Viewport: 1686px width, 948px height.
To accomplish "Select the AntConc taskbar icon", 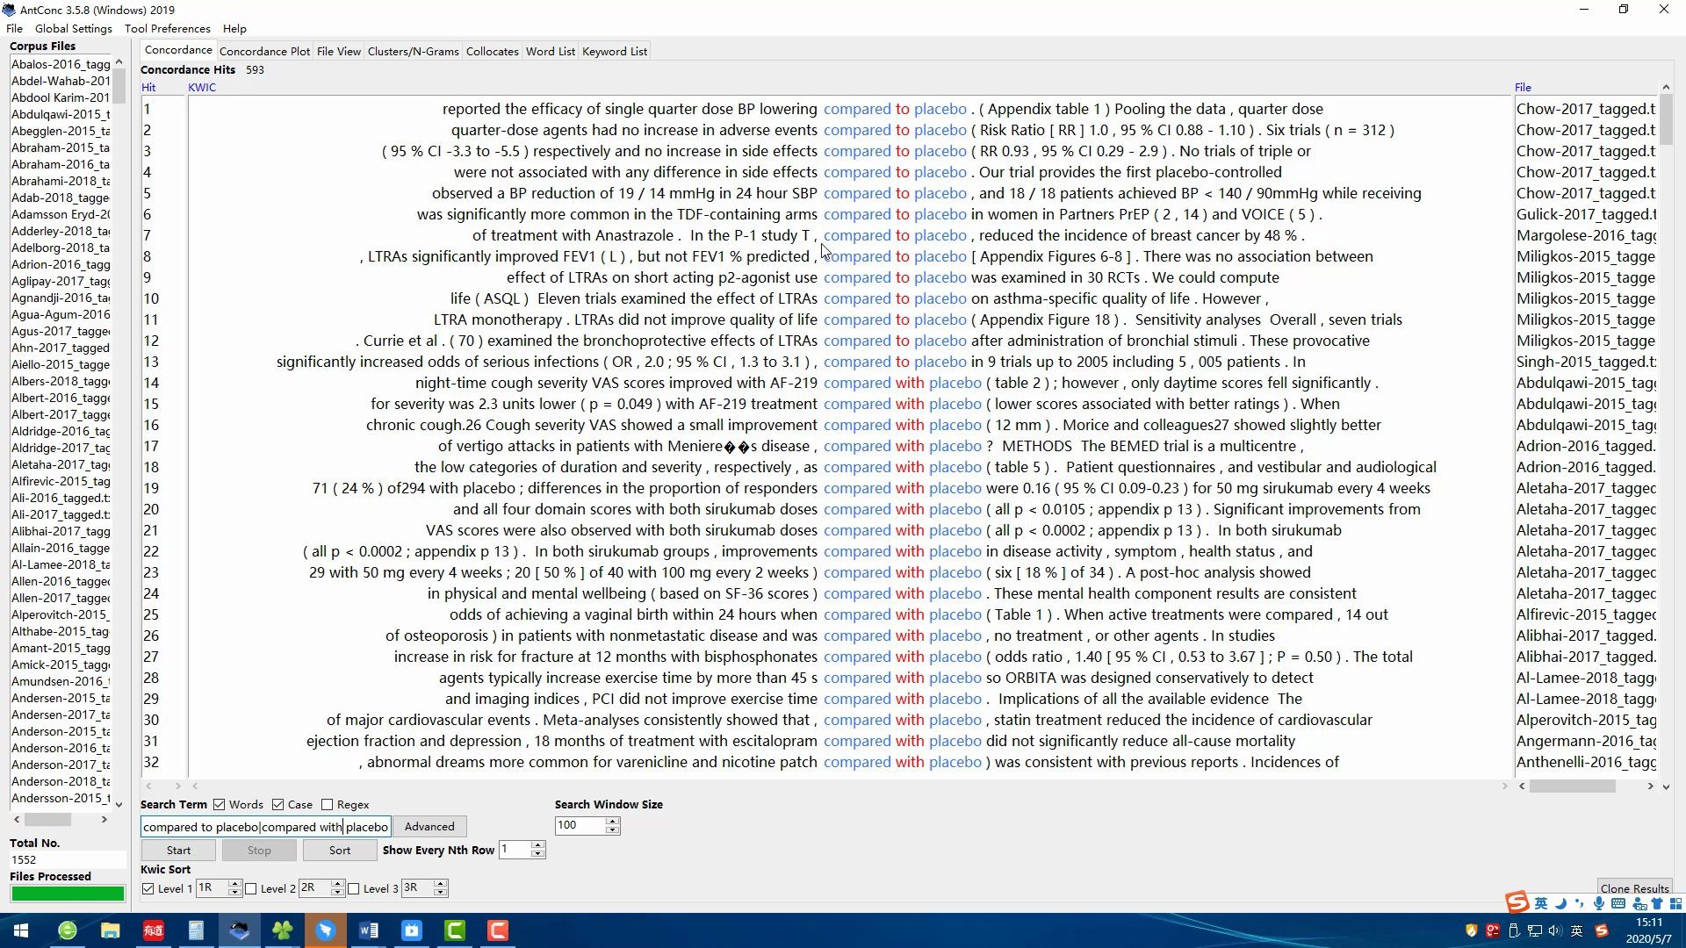I will 239,930.
